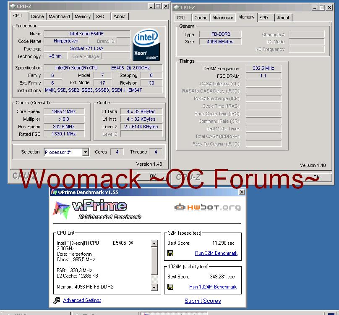Click Revision value 'C0'
This screenshot has height=315, width=339.
(x=151, y=83)
